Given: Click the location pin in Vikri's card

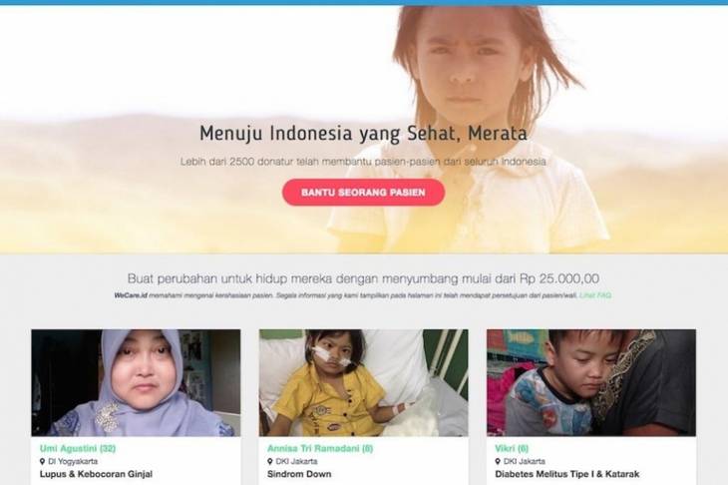Looking at the screenshot, I should pyautogui.click(x=498, y=461).
